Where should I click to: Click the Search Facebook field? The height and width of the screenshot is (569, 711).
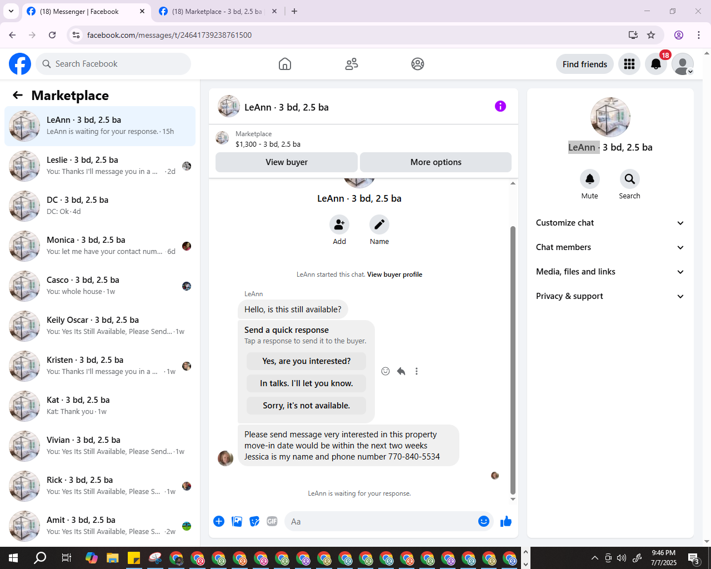pos(113,64)
